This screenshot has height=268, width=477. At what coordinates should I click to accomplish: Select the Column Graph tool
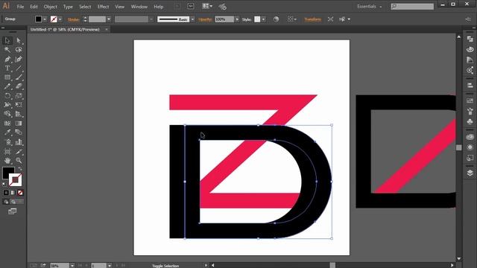[x=19, y=142]
